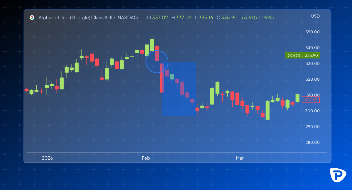Click the high value H 337.02
The image size is (352, 190).
[182, 18]
